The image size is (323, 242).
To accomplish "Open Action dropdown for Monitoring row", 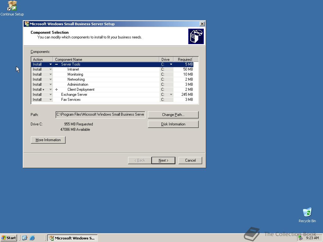I will (x=50, y=74).
